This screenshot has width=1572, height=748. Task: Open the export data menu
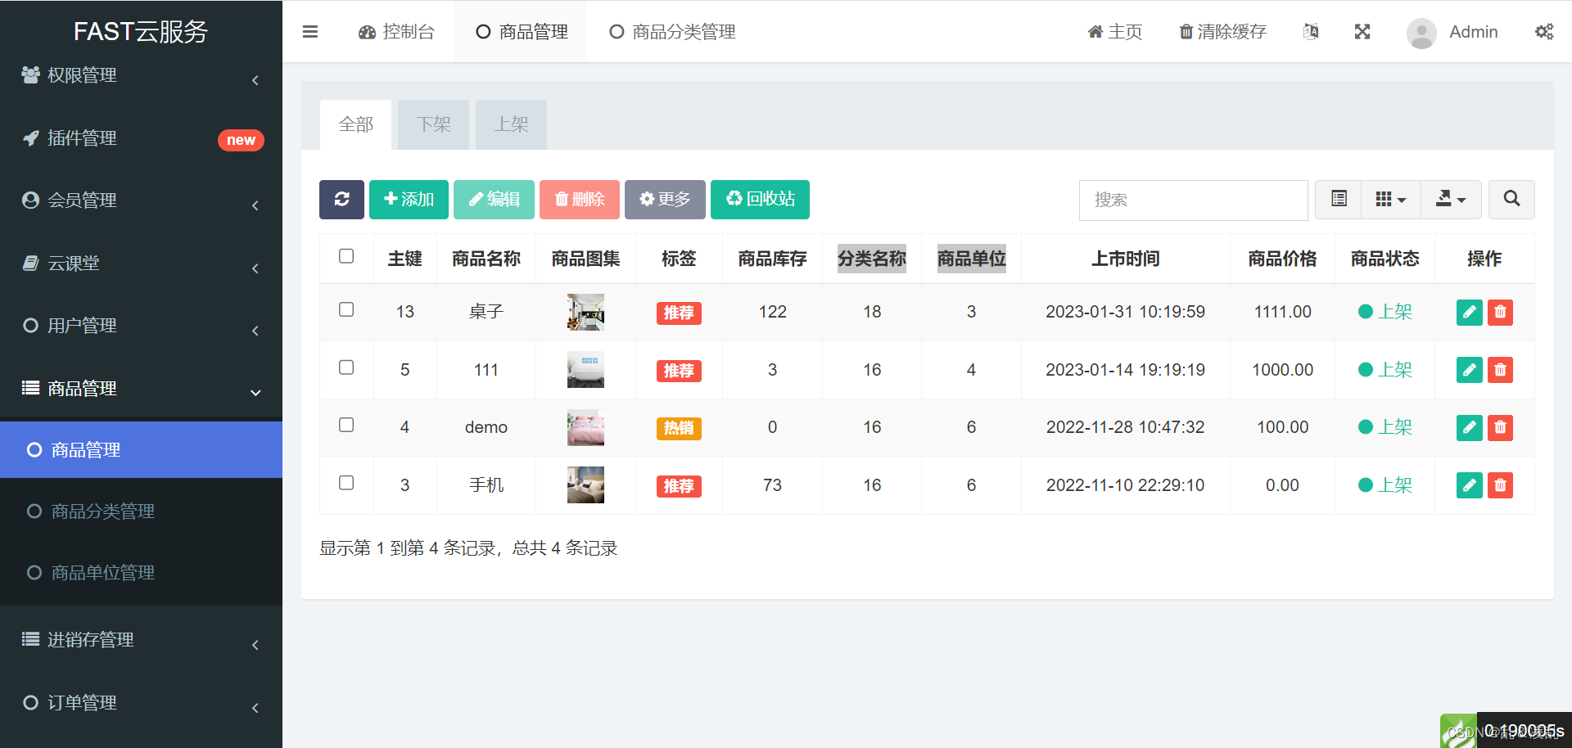tap(1449, 199)
